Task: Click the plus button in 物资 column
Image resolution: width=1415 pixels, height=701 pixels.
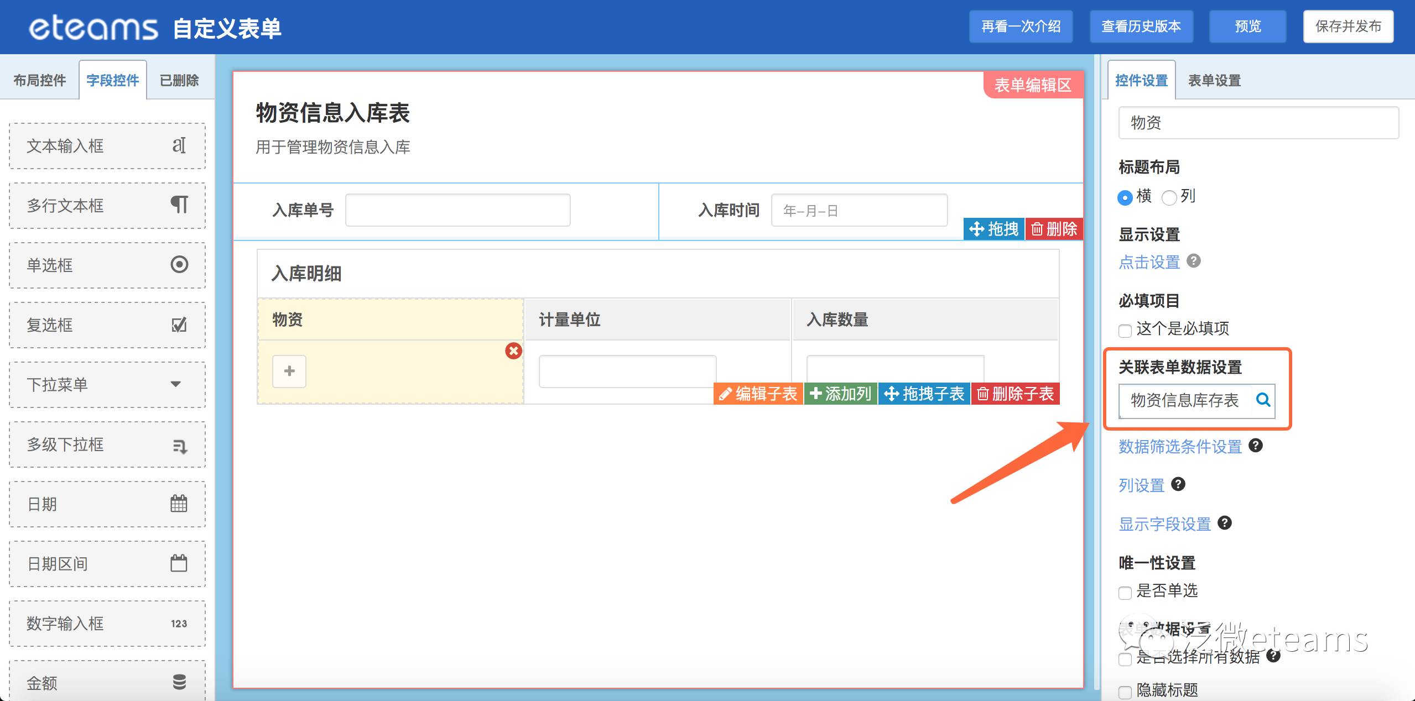Action: 289,371
